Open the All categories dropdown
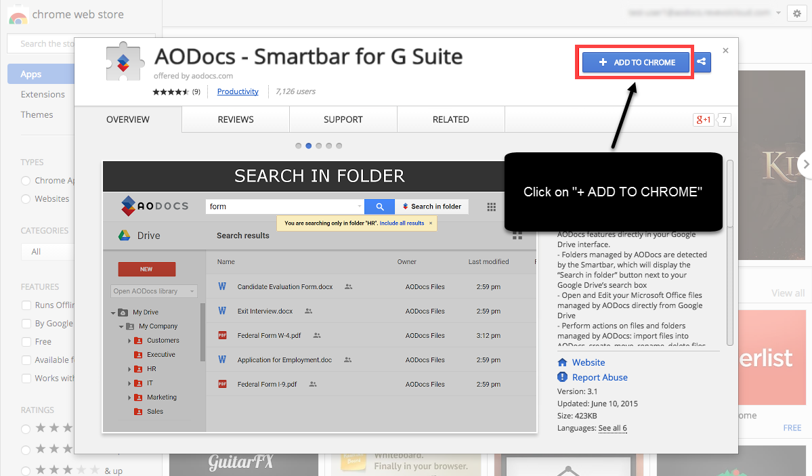 (x=47, y=252)
